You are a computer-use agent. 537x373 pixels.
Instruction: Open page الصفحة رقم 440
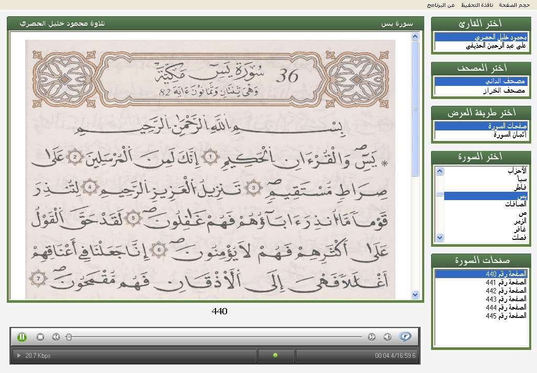pyautogui.click(x=481, y=274)
